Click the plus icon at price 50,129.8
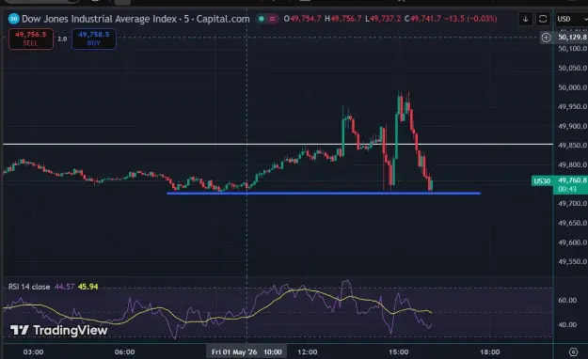The height and width of the screenshot is (359, 588). tap(546, 38)
